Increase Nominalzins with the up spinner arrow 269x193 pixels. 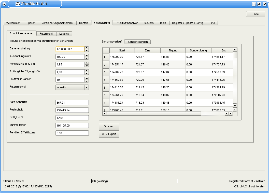tap(87, 63)
